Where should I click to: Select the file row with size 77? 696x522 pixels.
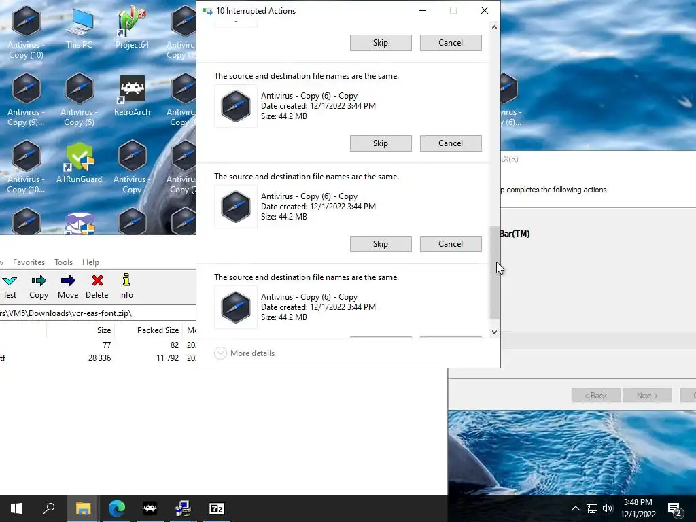pyautogui.click(x=98, y=345)
